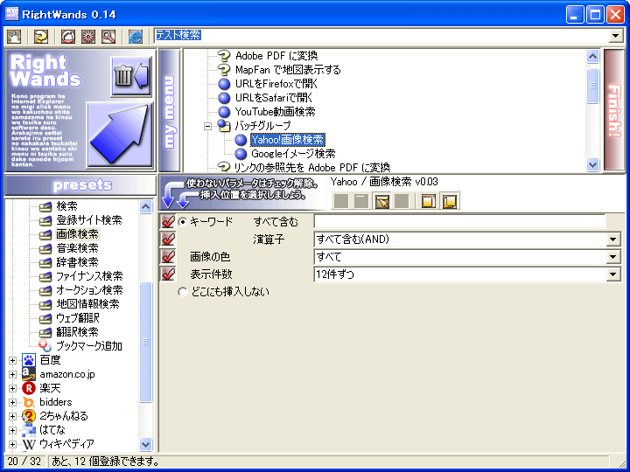
Task: Expand the 2ちゃんねる preset group
Action: (x=12, y=416)
